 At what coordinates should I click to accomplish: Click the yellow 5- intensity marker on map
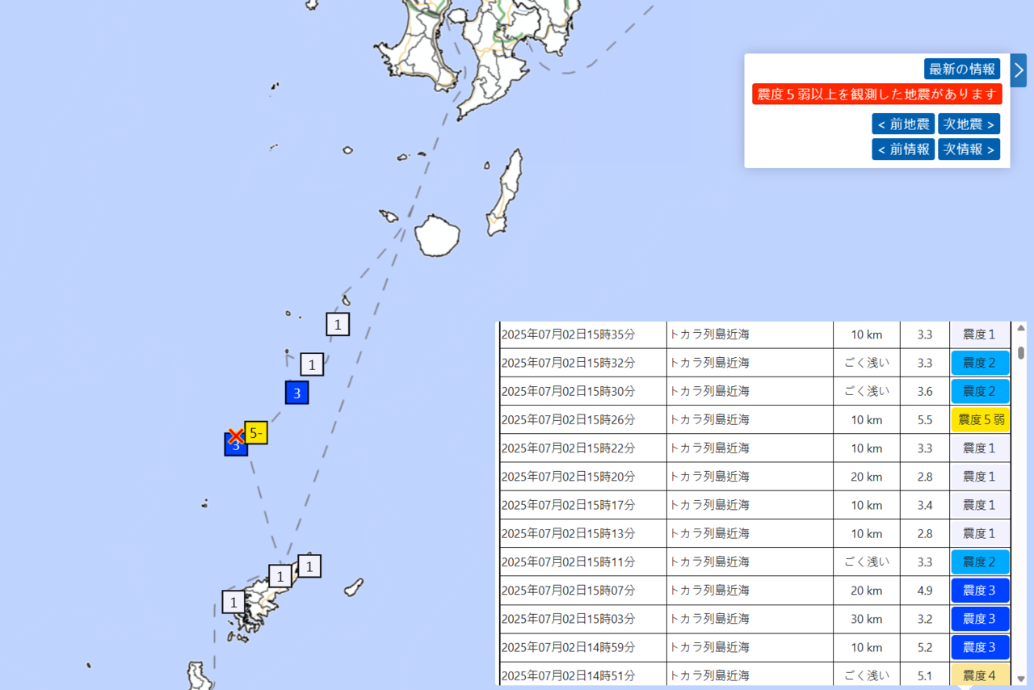pos(256,433)
